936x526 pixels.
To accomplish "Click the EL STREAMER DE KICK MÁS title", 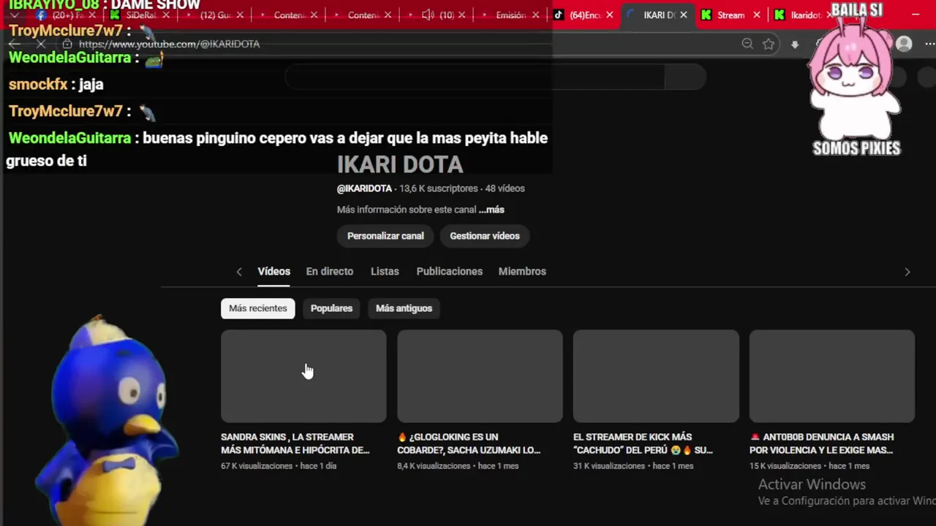I will point(643,443).
